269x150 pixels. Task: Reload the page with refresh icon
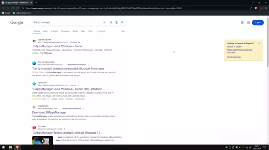point(13,8)
